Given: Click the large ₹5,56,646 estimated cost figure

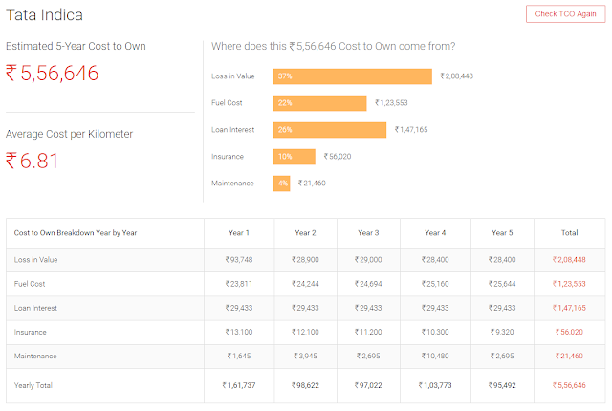Looking at the screenshot, I should point(52,73).
